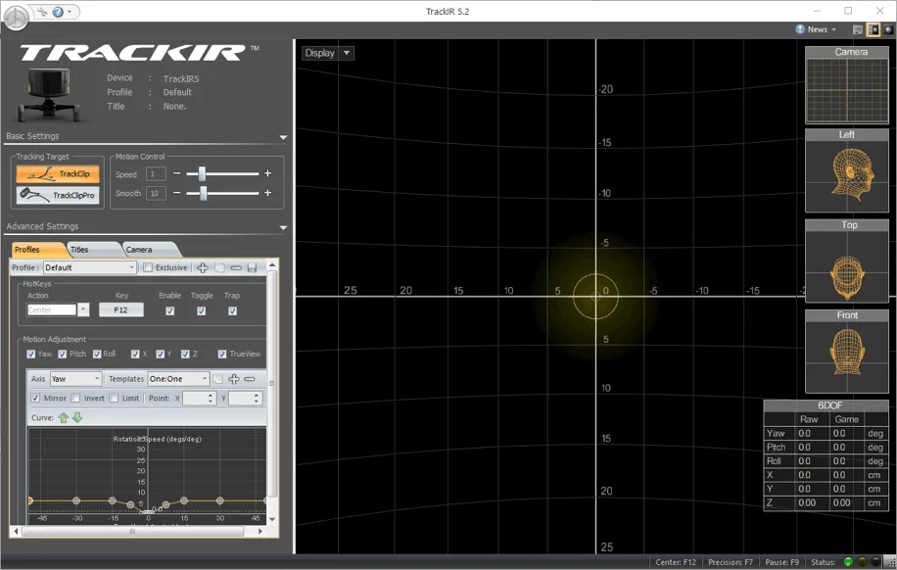Click the green status indicator light
The height and width of the screenshot is (570, 897).
(848, 562)
